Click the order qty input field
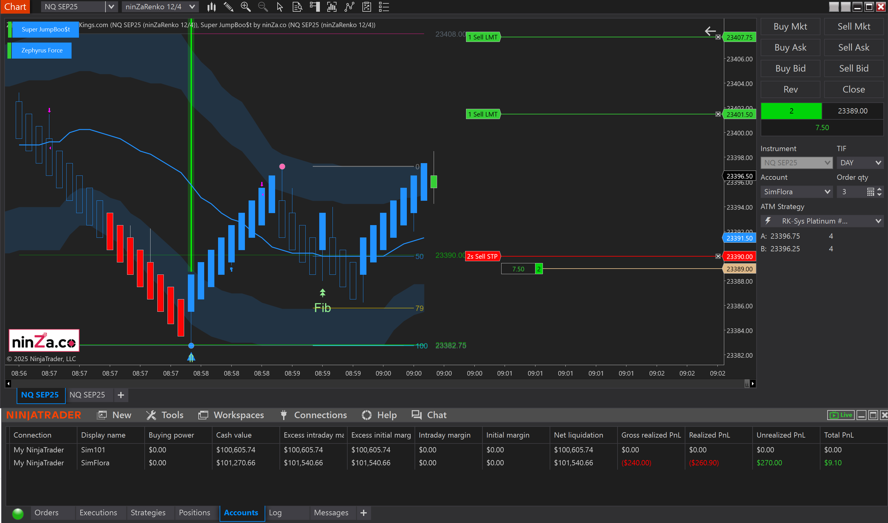The image size is (888, 523). click(850, 192)
